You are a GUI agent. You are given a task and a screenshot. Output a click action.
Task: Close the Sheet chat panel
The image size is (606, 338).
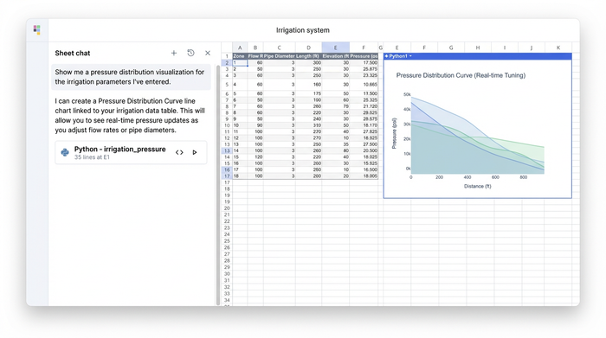tap(208, 54)
